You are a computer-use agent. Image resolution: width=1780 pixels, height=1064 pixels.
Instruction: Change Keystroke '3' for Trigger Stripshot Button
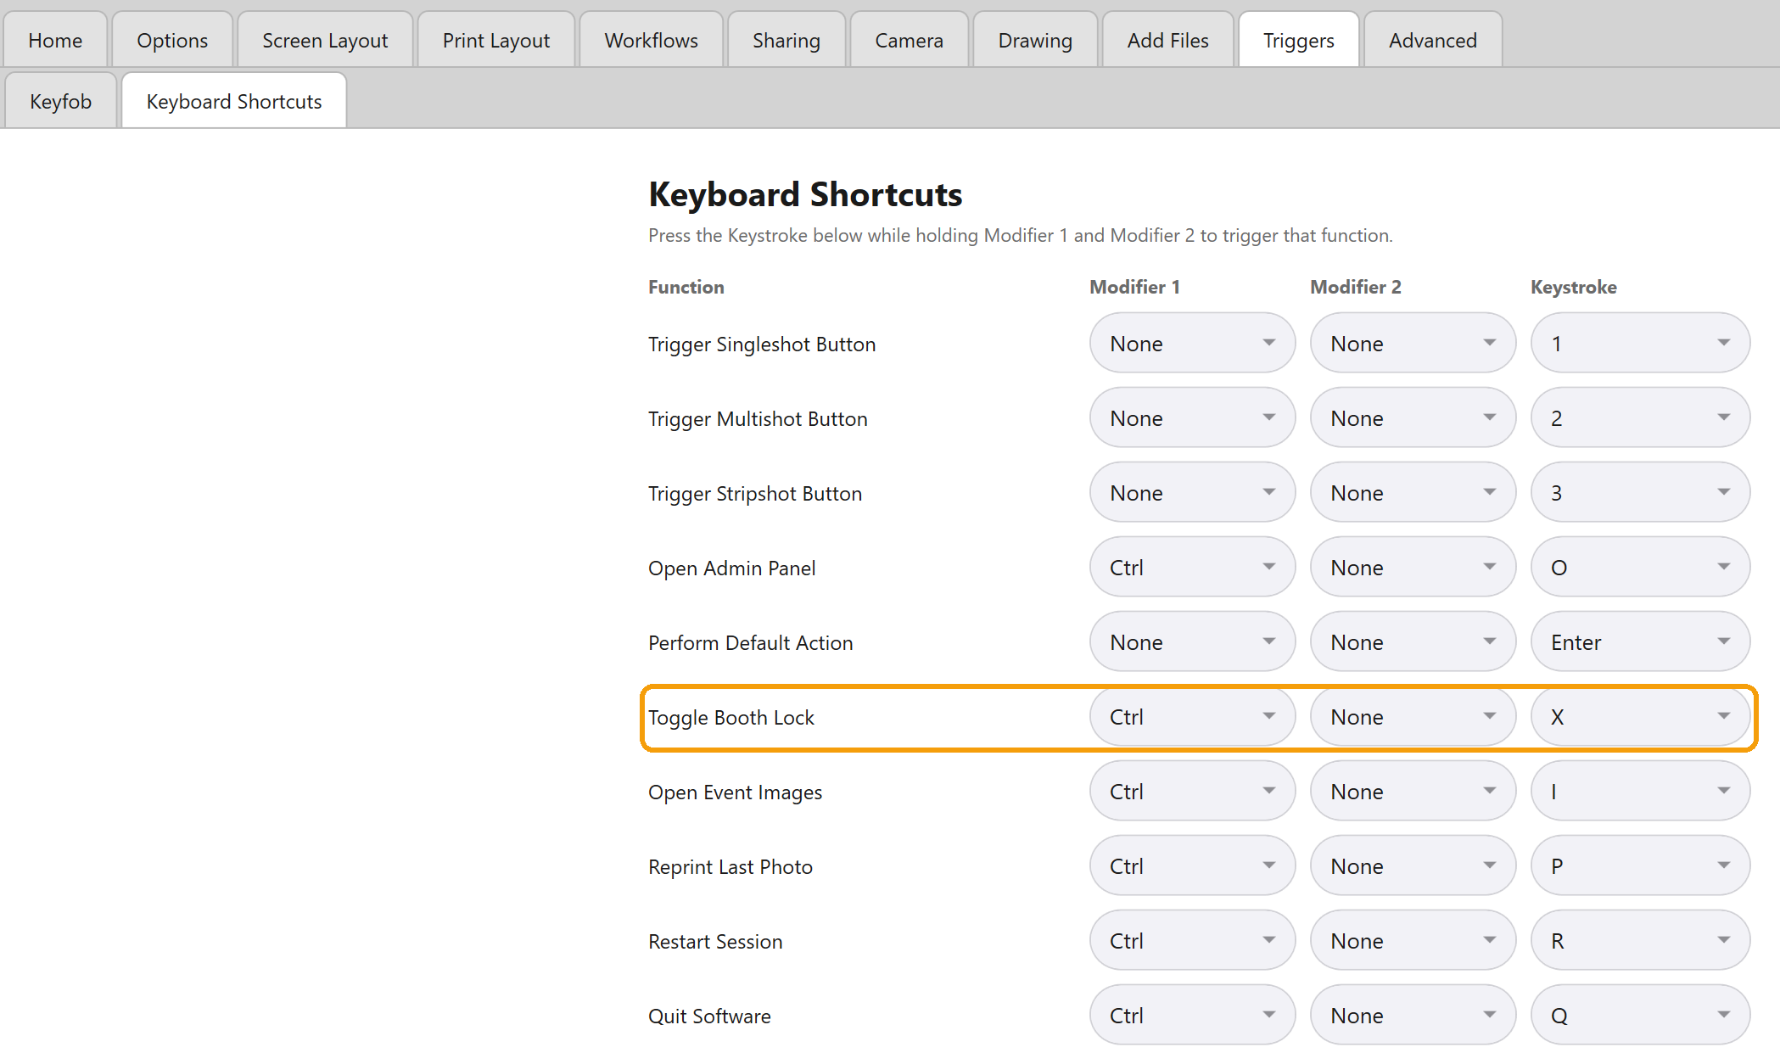tap(1640, 492)
